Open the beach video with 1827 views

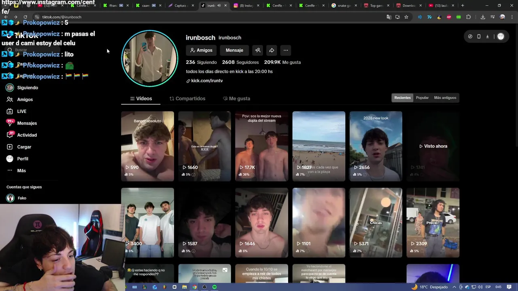pos(318,146)
